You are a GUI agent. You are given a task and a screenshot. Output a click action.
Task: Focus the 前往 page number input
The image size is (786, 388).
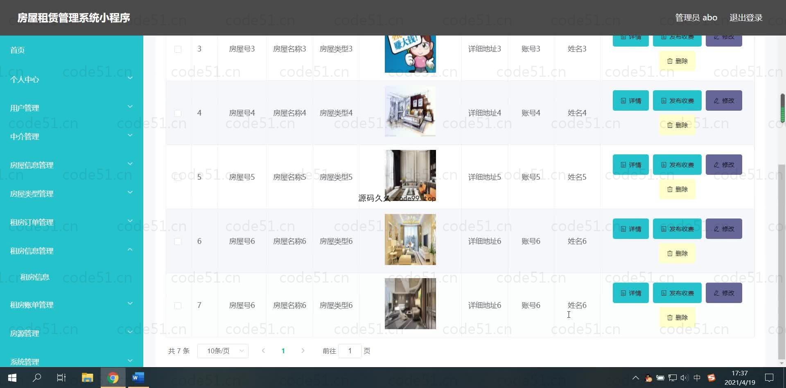[x=350, y=351]
